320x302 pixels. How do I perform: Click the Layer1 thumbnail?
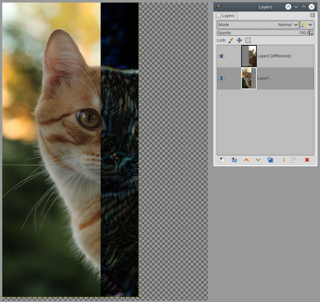click(x=249, y=78)
